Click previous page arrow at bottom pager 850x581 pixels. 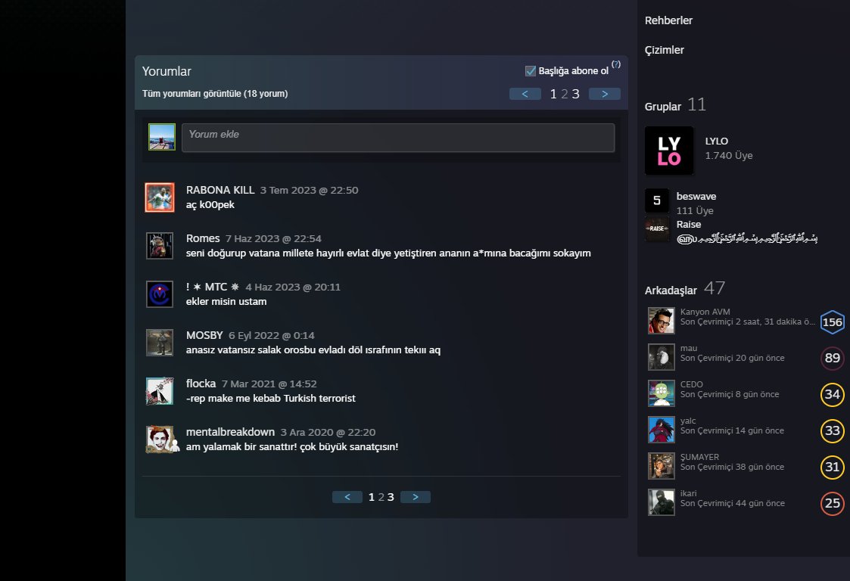[x=347, y=497]
